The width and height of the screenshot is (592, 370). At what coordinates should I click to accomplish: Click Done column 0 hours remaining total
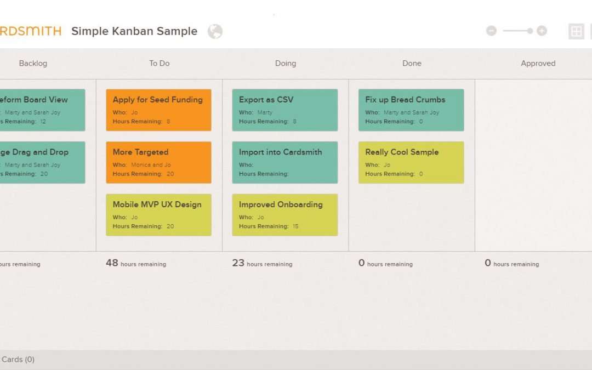[385, 263]
